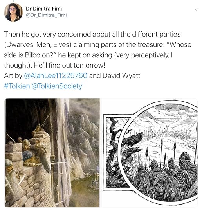The image size is (202, 212).
Task: Open the color dwarves painting thumbnail
Action: 53,152
